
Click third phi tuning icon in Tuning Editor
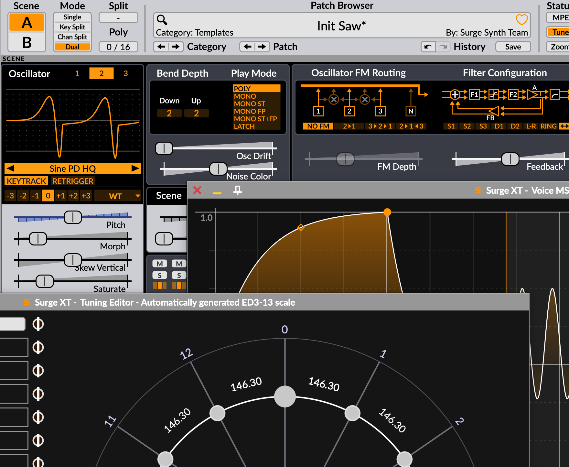point(38,371)
